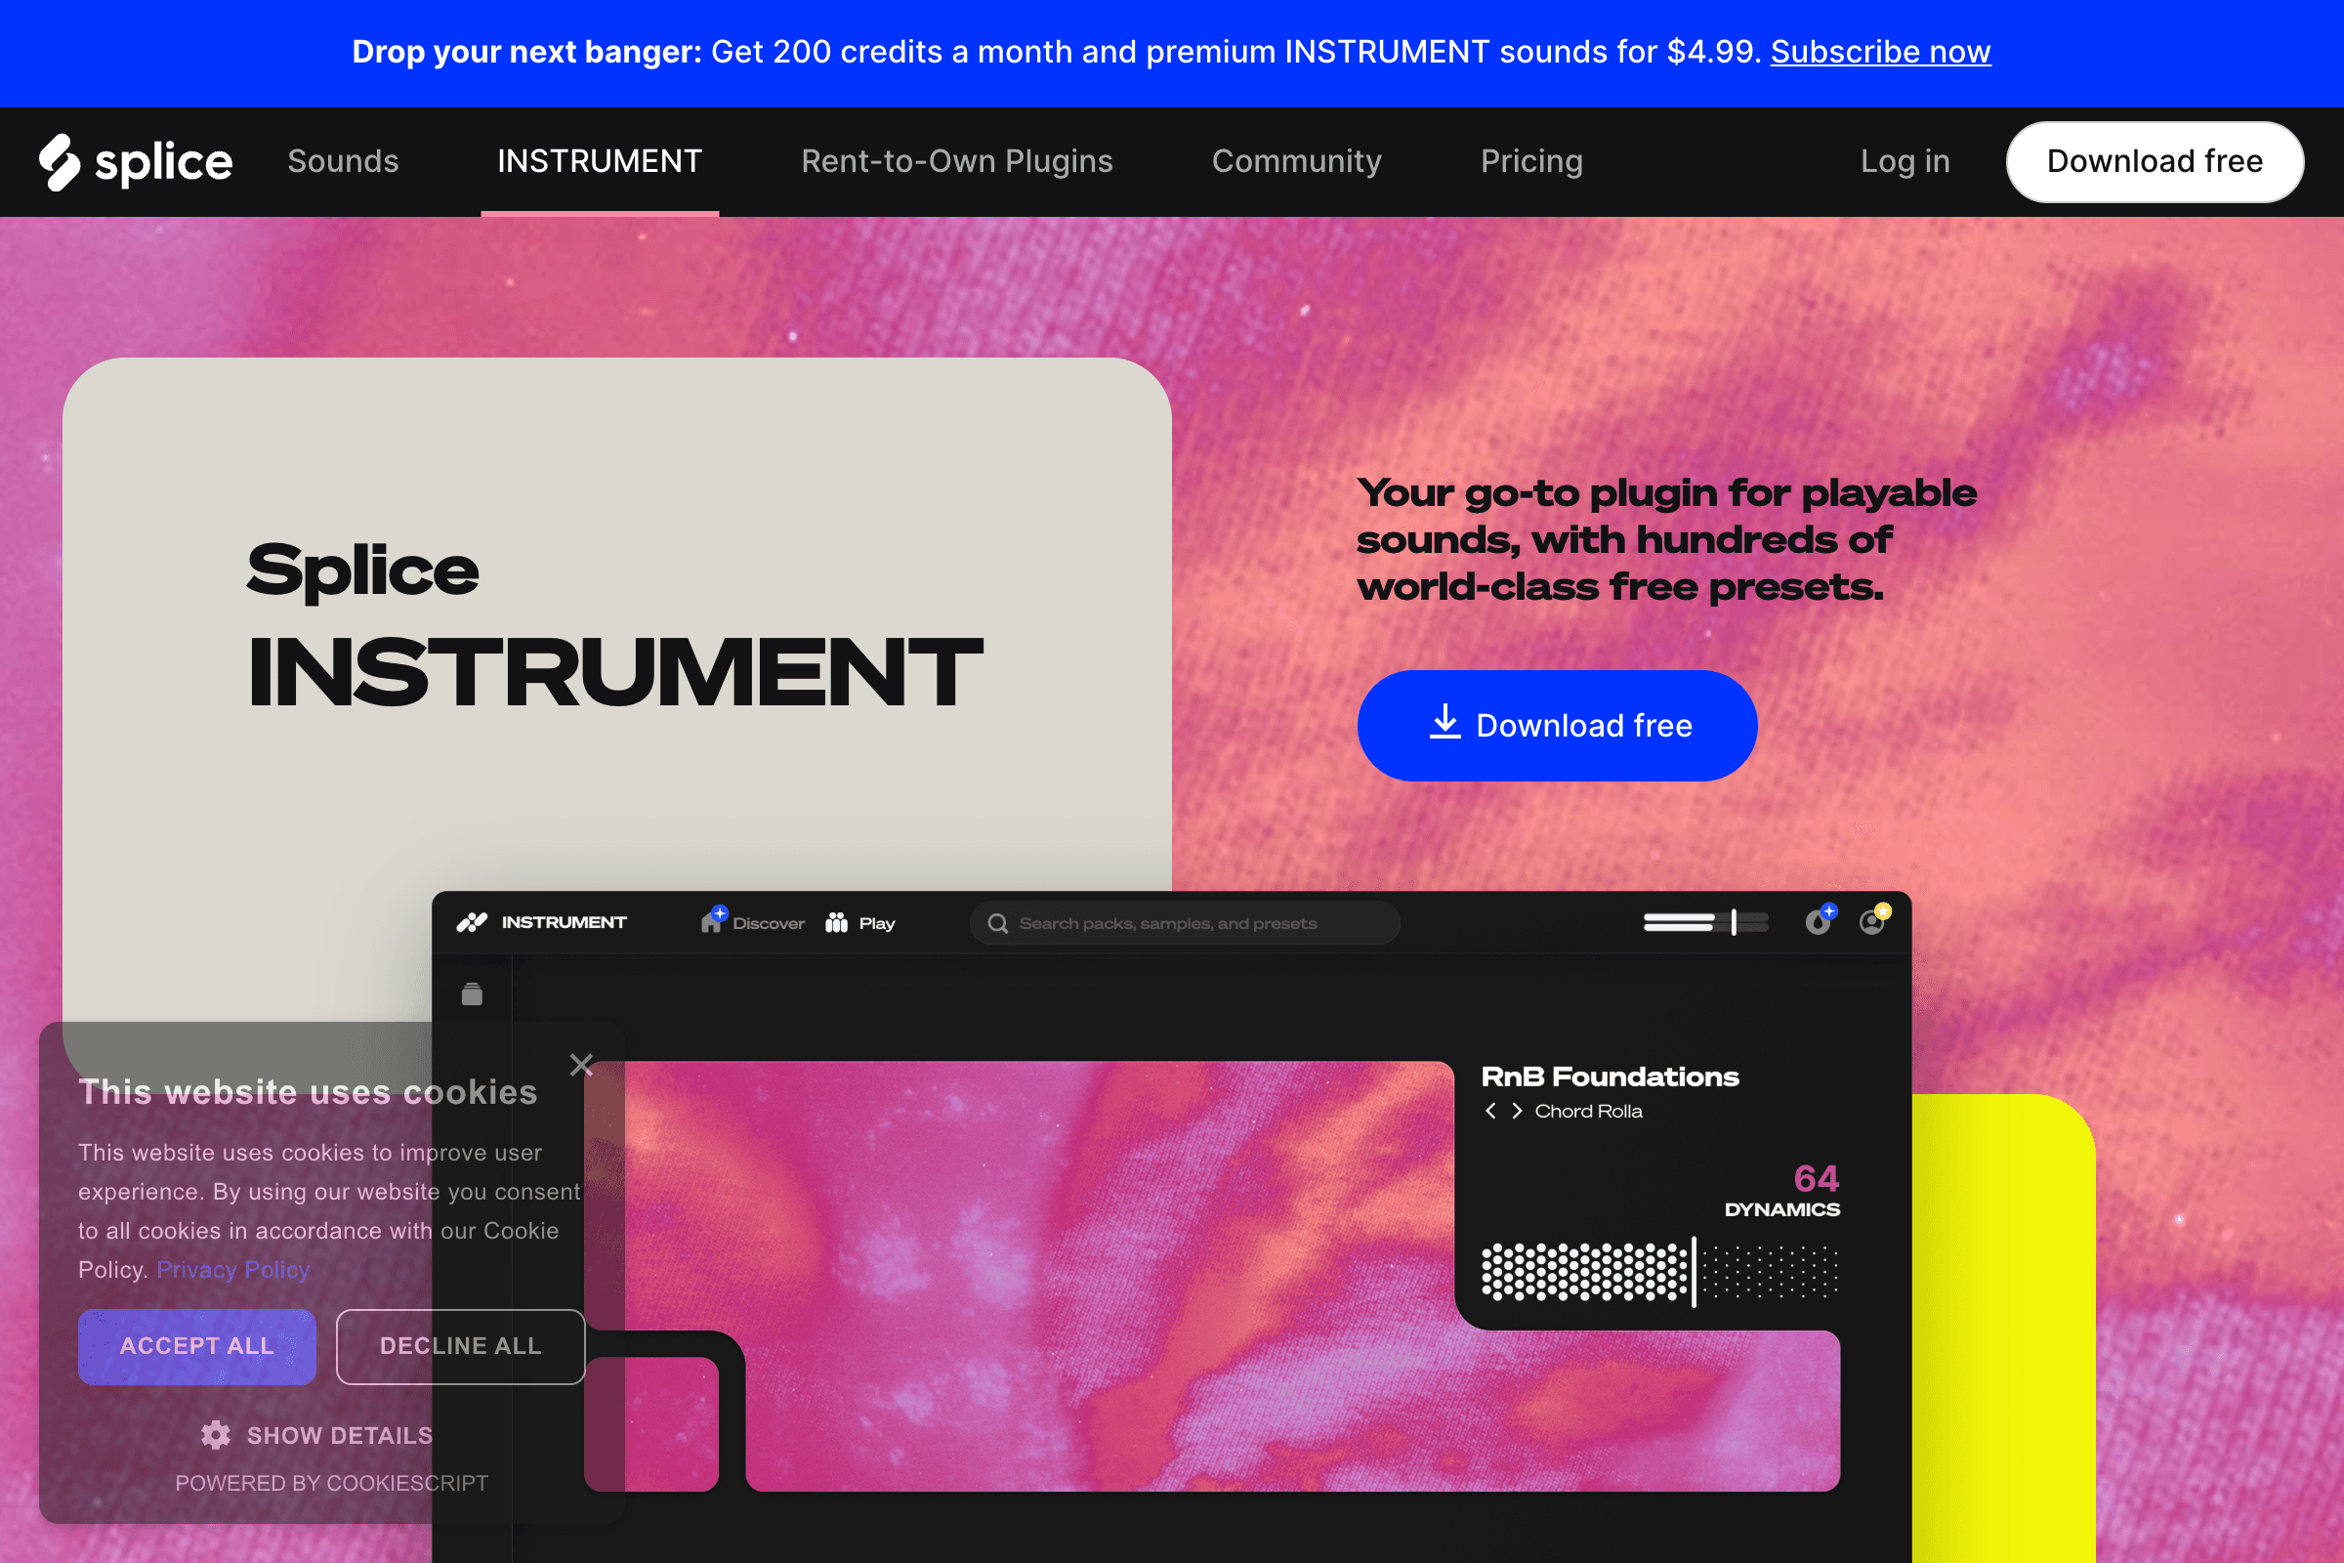Expand SHOW DETAILS in cookie banner
The image size is (2344, 1563).
[340, 1435]
